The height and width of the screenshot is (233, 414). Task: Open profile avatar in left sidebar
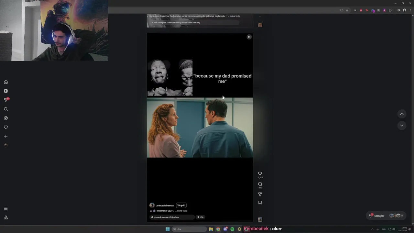[5, 145]
